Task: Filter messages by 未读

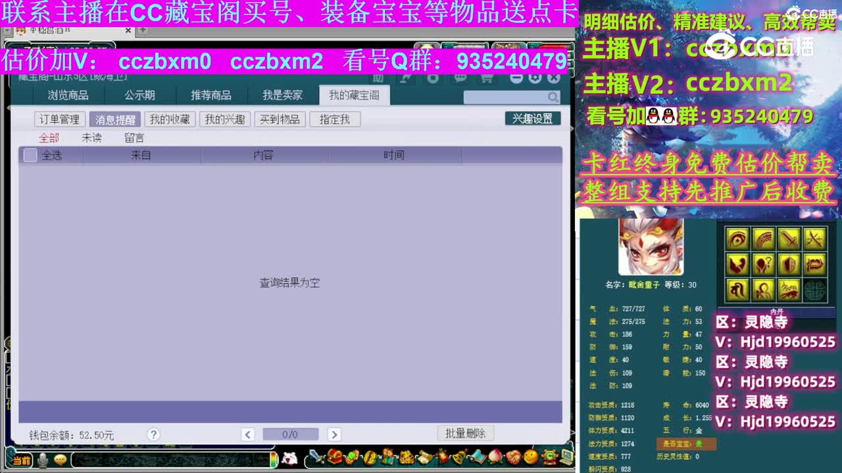Action: (x=91, y=137)
